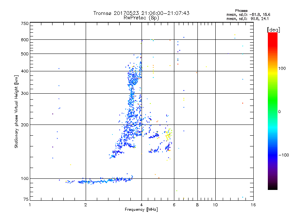The width and height of the screenshot is (298, 223).
Task: Click the '100' km tick on height axis
Action: coord(25,179)
